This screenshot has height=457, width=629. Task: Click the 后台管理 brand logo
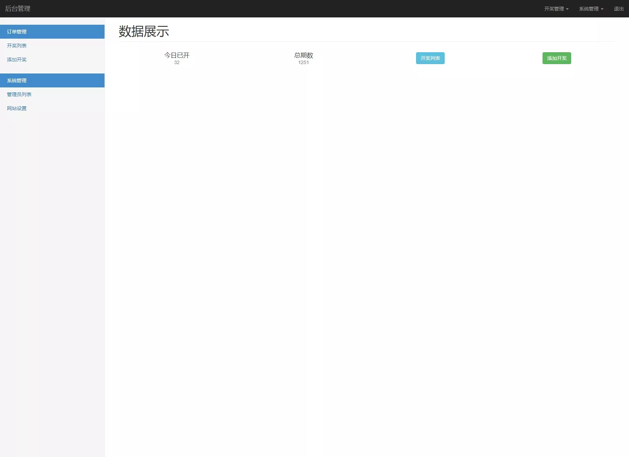[x=17, y=8]
